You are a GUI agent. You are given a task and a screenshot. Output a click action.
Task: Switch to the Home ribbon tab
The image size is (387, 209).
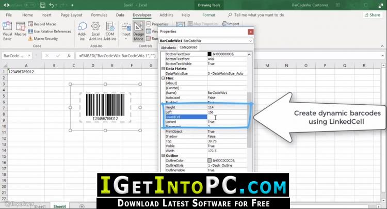[27, 15]
